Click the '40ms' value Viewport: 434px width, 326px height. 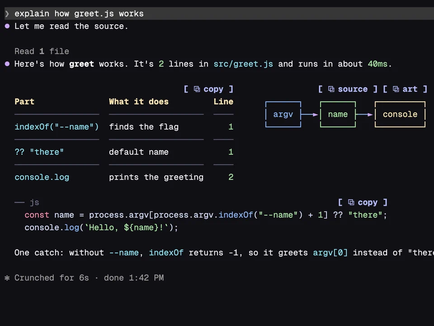pos(377,64)
